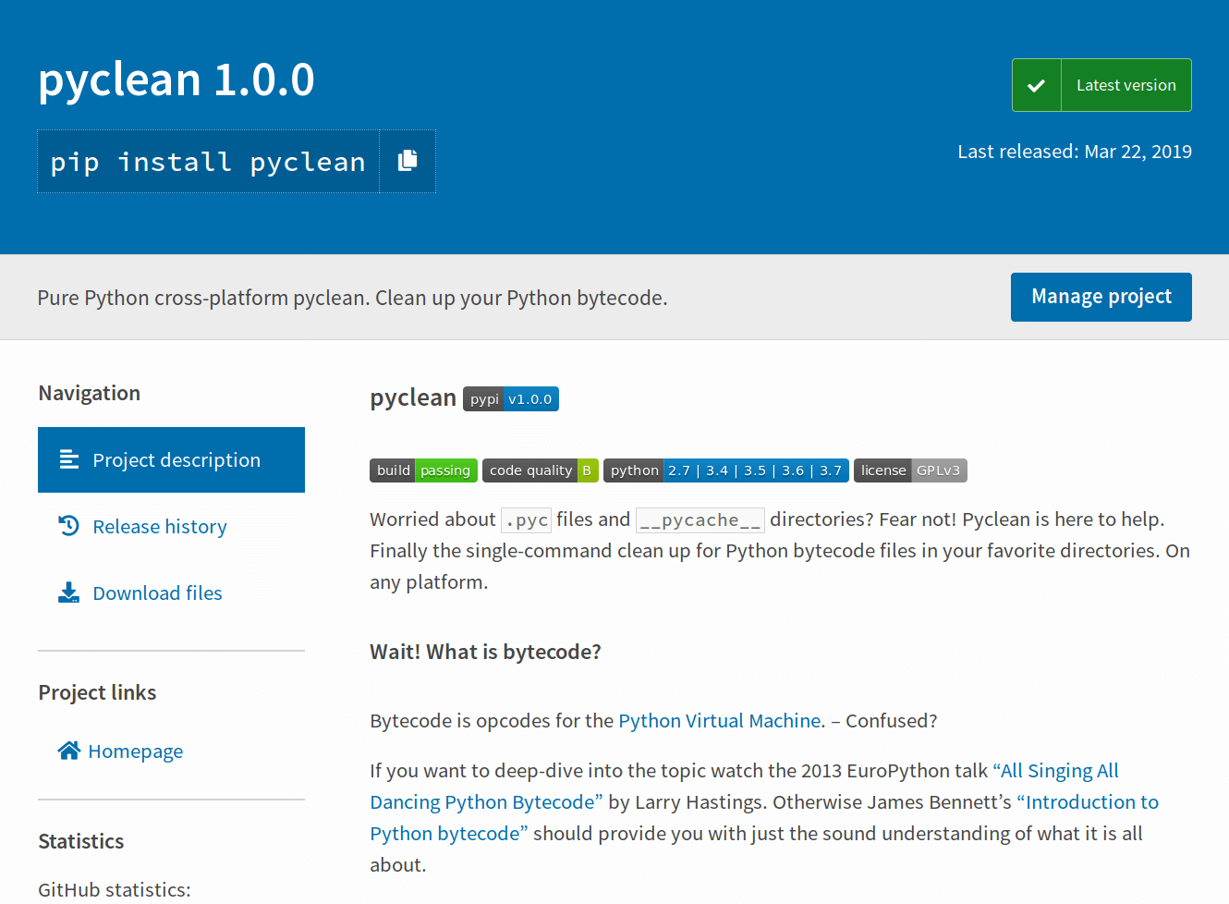Click the __pycache__ inline code text
The image size is (1229, 904).
(x=700, y=520)
